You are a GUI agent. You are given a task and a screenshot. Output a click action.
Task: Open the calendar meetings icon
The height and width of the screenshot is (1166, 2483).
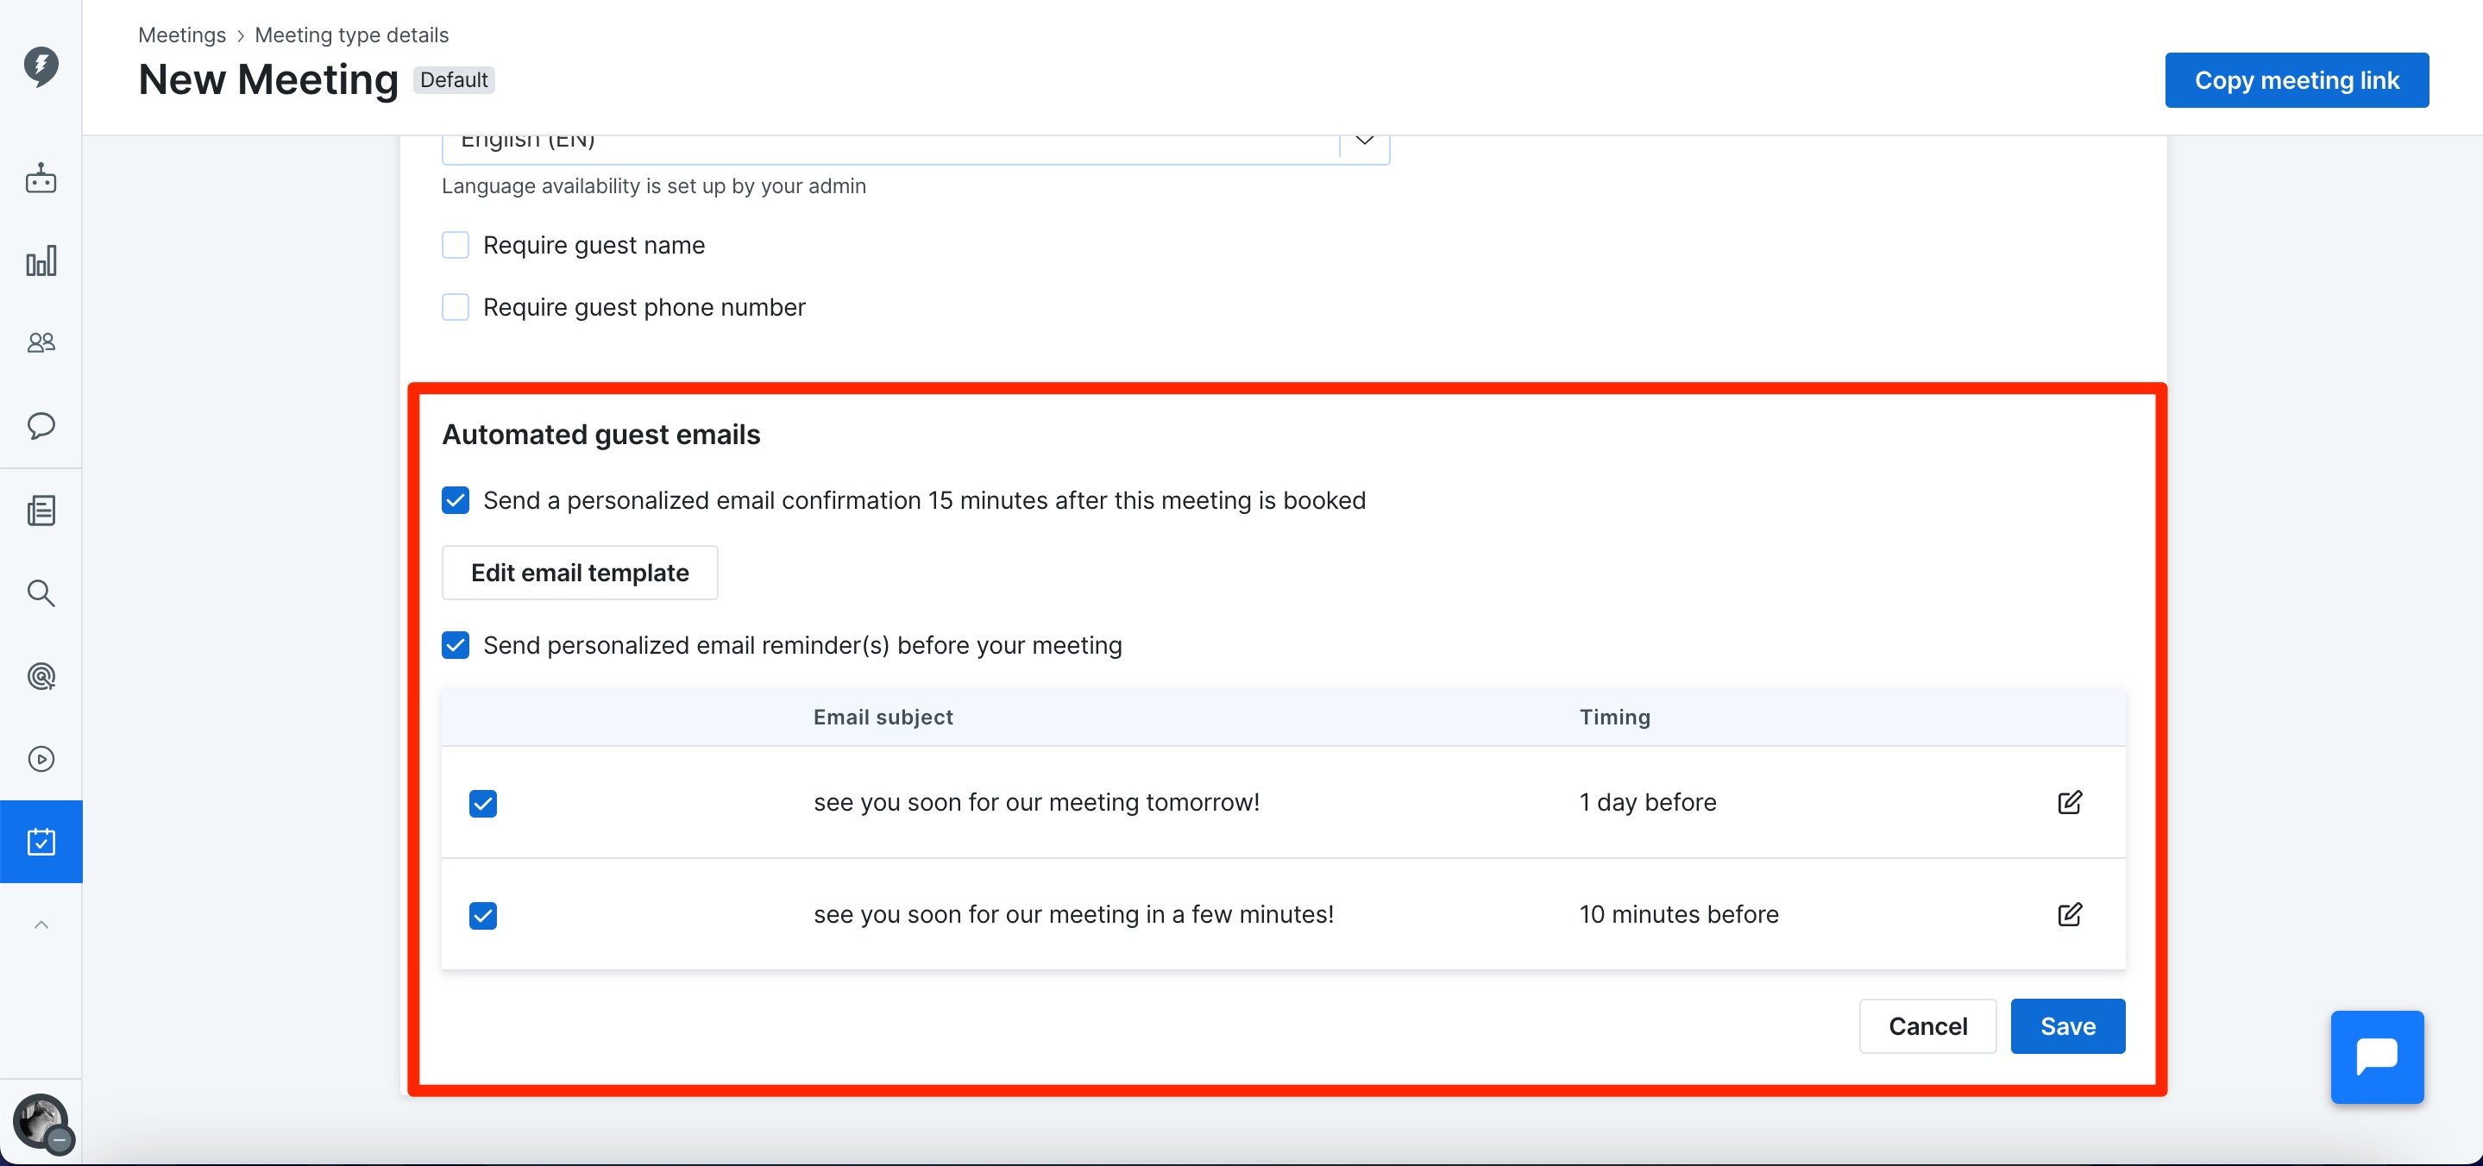tap(41, 841)
